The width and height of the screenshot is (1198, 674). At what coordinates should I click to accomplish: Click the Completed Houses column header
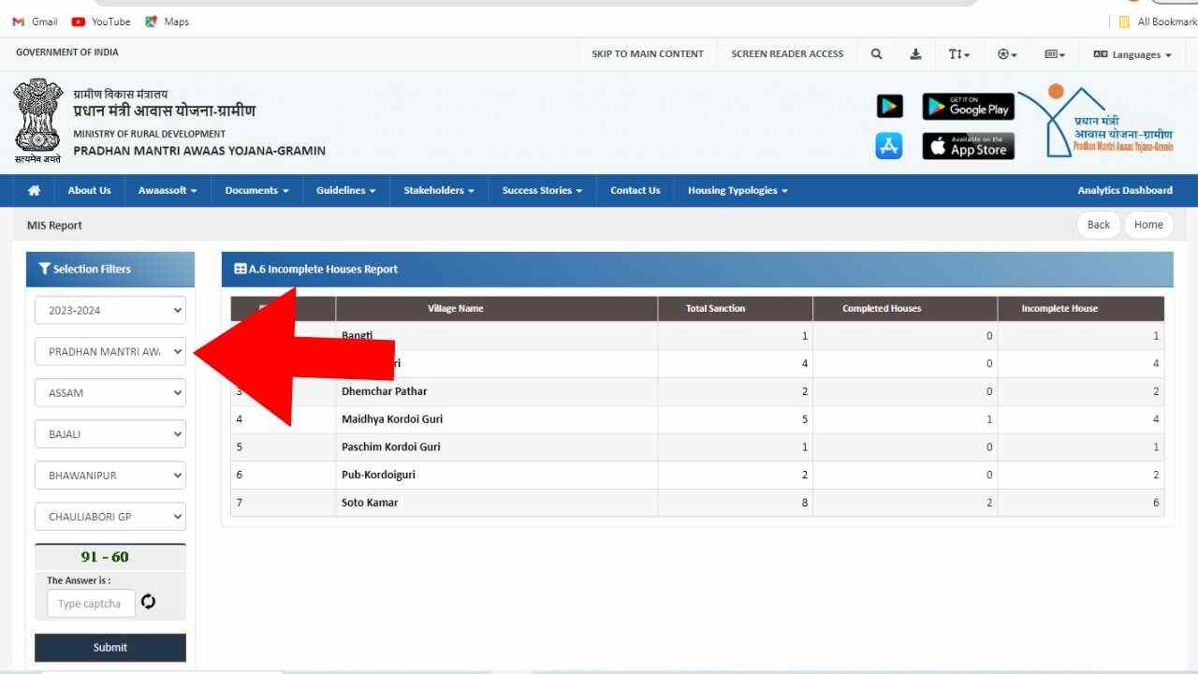click(x=882, y=309)
